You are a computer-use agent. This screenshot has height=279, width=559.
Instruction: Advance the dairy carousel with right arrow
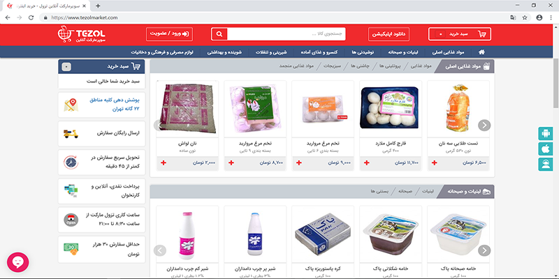pos(484,250)
